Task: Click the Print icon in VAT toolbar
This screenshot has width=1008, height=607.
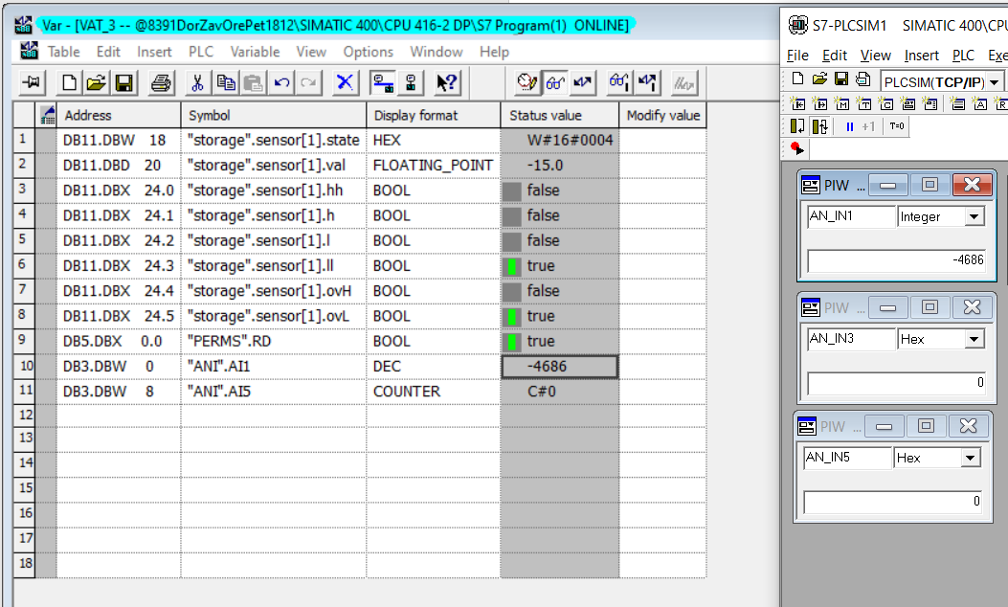Action: pos(161,83)
